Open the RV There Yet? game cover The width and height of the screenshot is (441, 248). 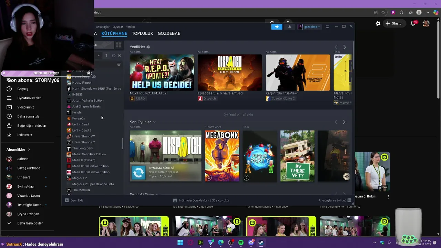[x=297, y=156]
